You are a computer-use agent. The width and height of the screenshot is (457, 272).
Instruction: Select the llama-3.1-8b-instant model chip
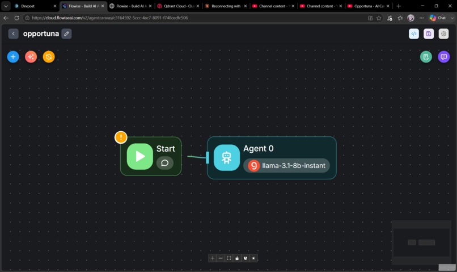[286, 165]
